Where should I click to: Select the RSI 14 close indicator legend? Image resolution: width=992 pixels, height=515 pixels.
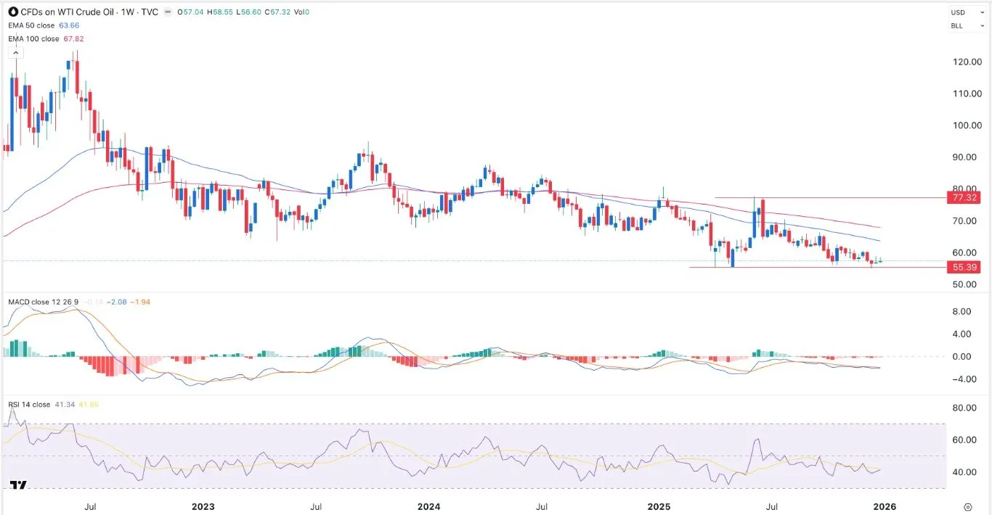tap(29, 404)
